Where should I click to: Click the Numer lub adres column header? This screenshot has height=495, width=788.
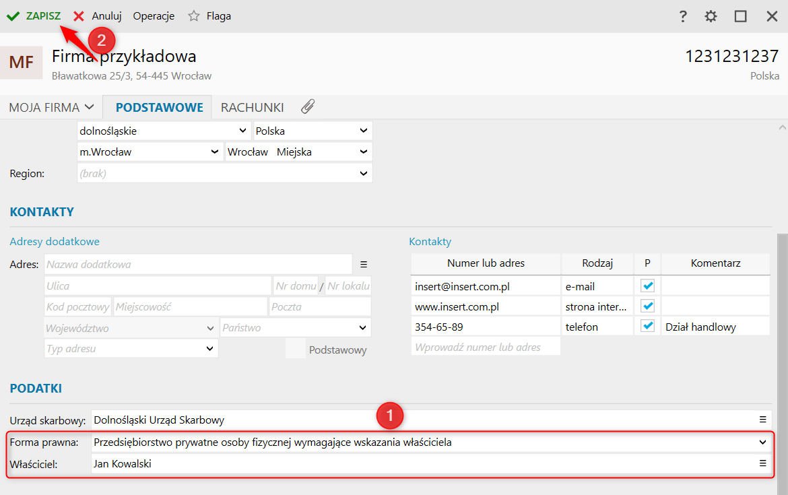click(486, 263)
